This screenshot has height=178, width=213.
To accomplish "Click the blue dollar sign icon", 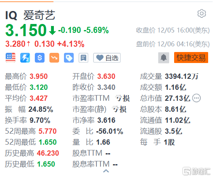I will pyautogui.click(x=40, y=58).
